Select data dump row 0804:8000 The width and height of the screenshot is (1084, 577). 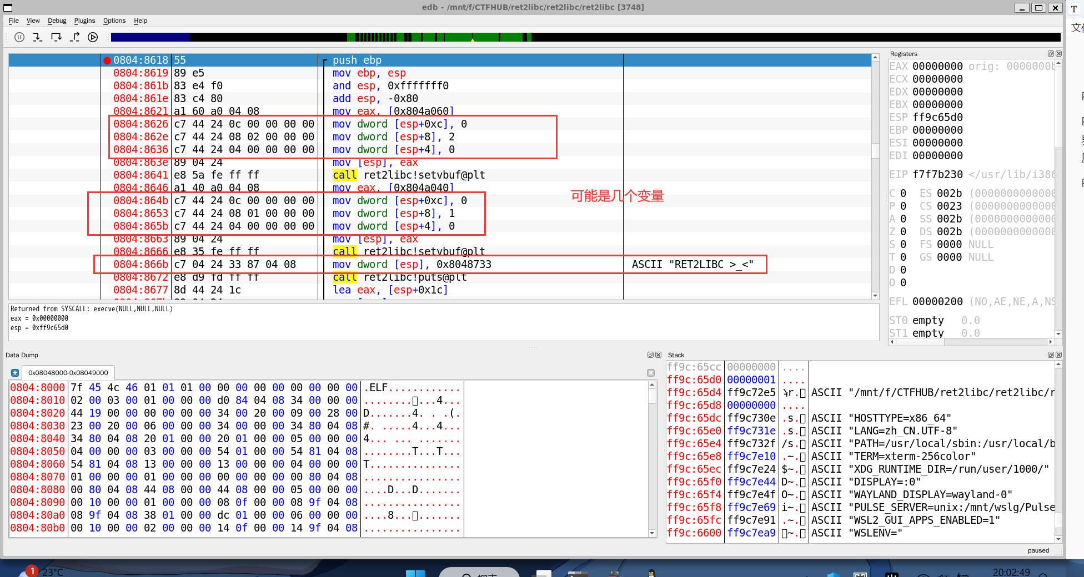[x=235, y=388]
